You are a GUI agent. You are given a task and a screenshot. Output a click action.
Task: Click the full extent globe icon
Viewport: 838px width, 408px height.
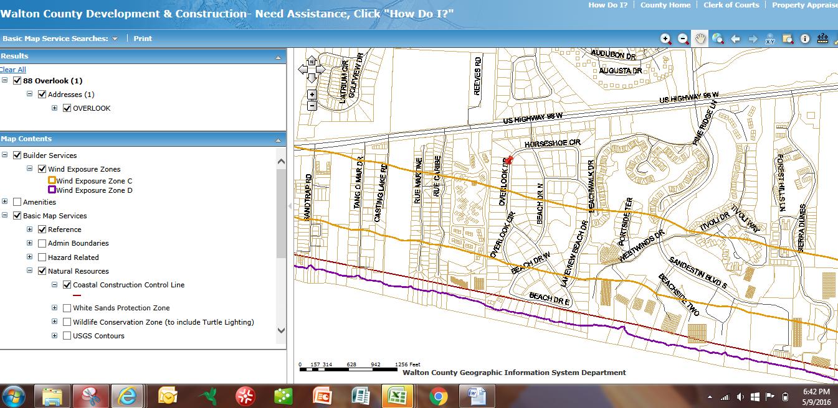click(718, 39)
